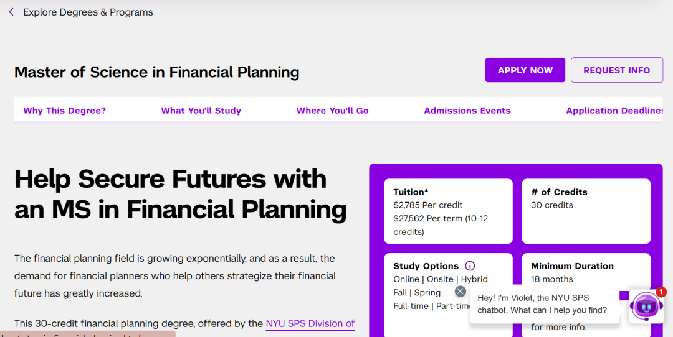The image size is (673, 337).
Task: Go to Explore Degrees & Programs
Action: click(x=88, y=12)
